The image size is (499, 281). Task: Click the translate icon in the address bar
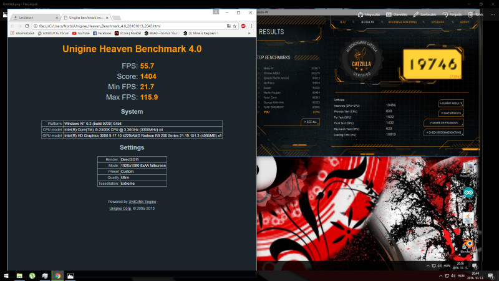228,26
